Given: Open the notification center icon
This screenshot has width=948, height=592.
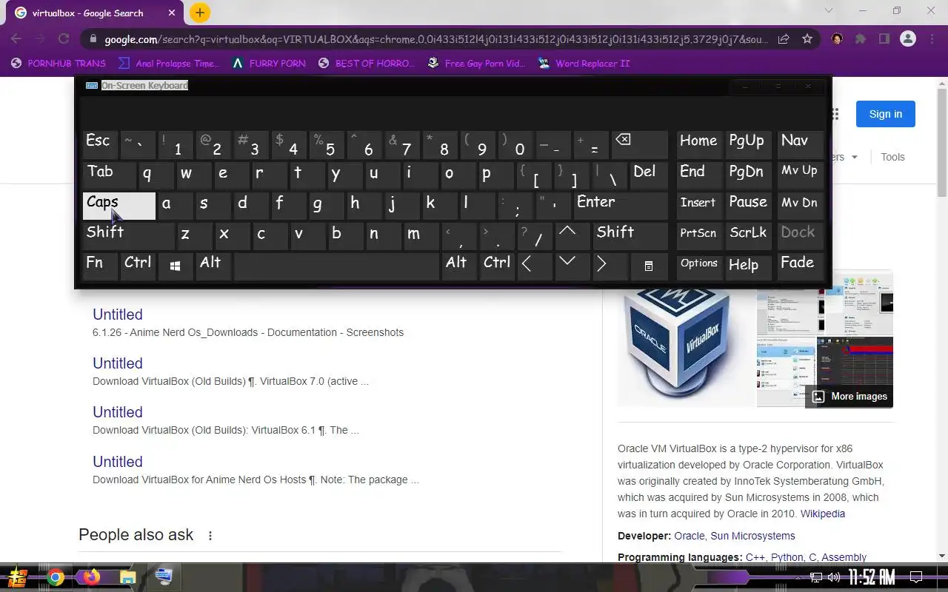Looking at the screenshot, I should 916,577.
